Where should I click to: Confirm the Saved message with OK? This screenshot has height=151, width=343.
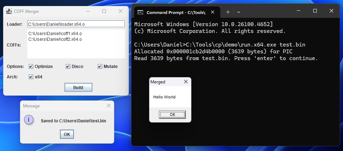click(67, 134)
